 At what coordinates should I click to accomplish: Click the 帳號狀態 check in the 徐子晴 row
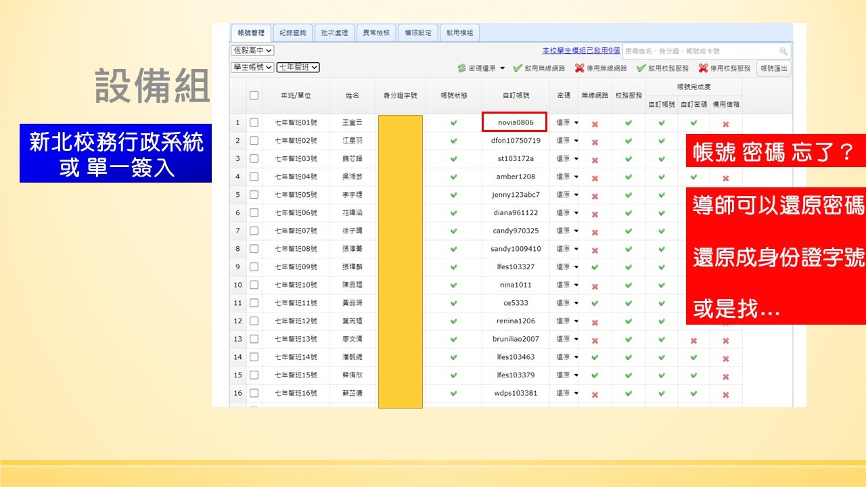coord(453,231)
